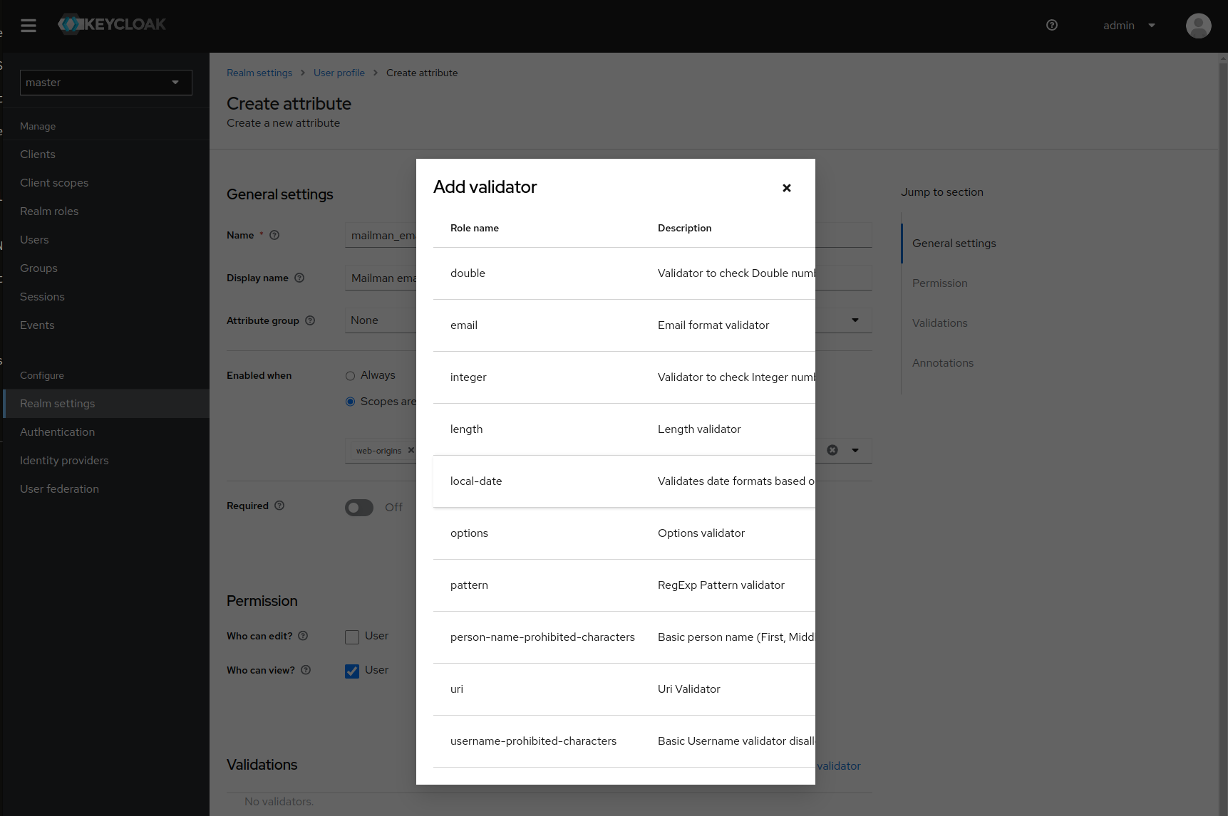The height and width of the screenshot is (816, 1228).
Task: Open help via the question mark icon
Action: (x=1052, y=25)
